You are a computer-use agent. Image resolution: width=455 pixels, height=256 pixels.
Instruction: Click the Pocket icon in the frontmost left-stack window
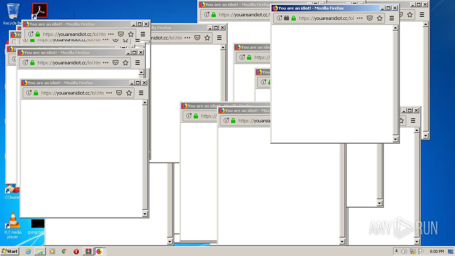119,93
